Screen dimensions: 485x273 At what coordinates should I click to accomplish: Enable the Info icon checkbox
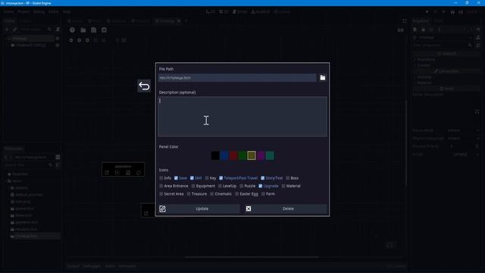point(161,178)
